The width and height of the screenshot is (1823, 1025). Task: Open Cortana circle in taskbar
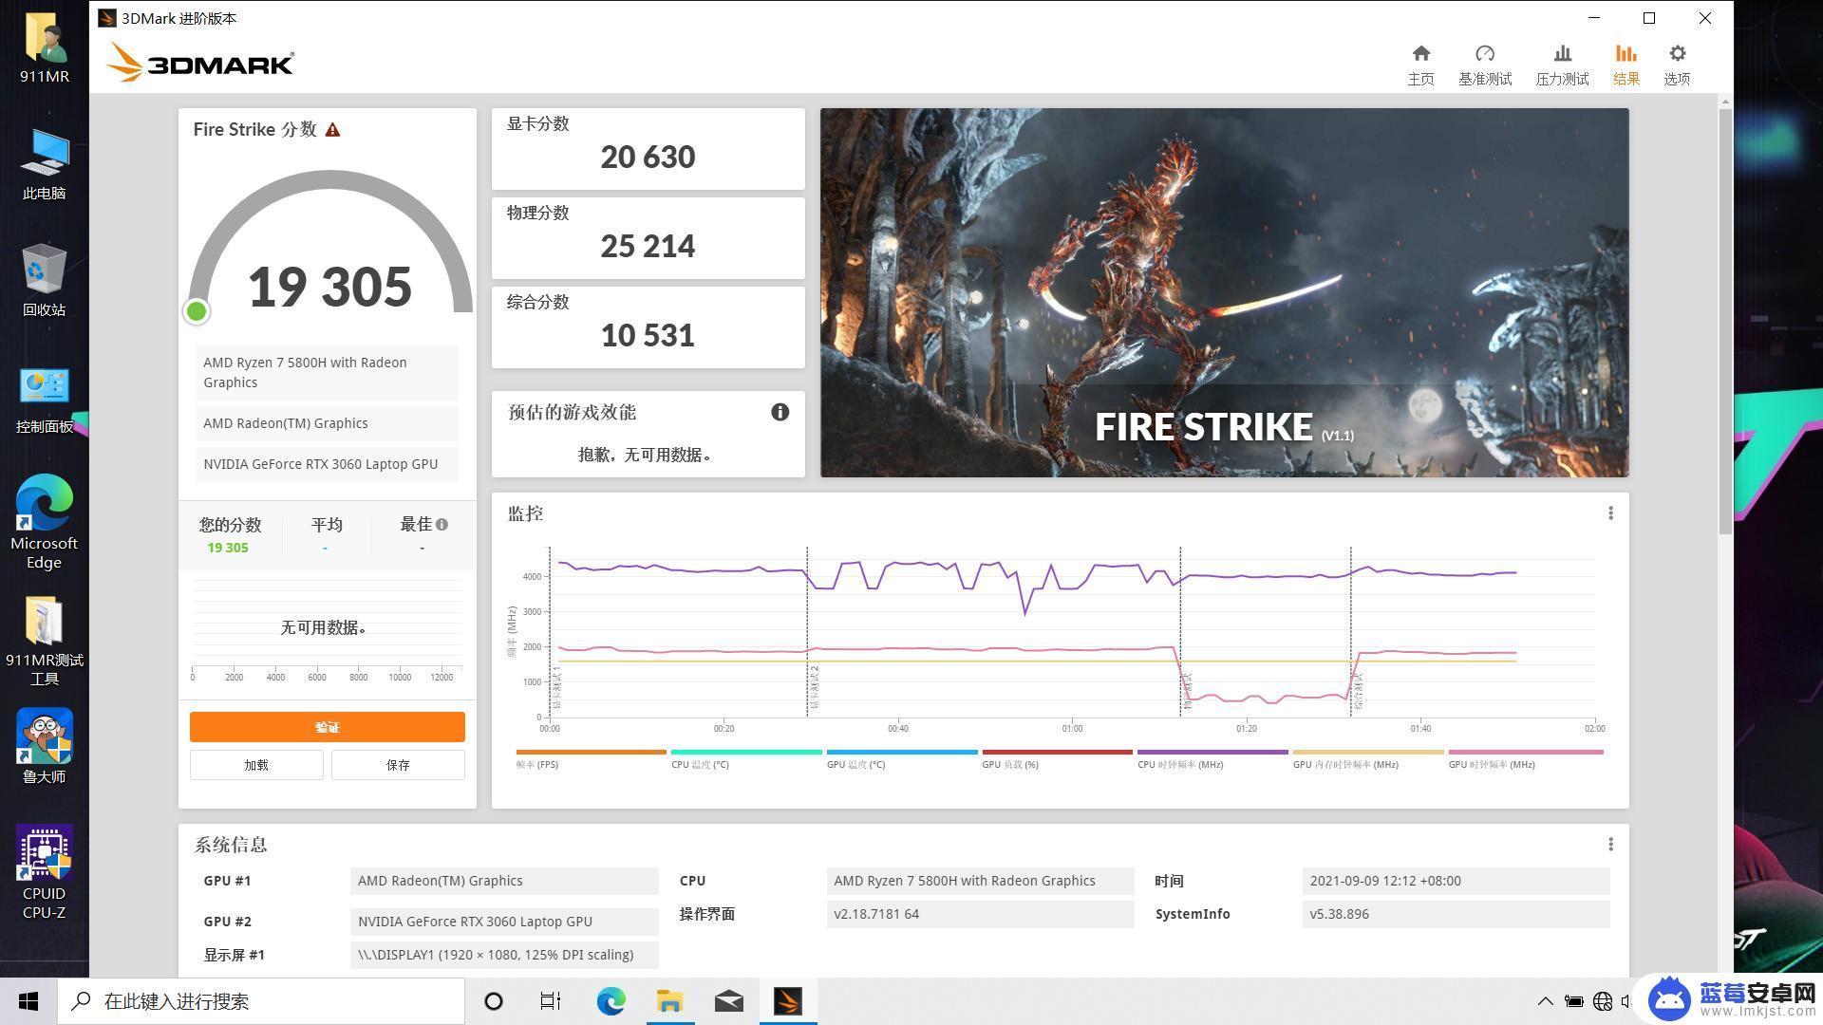[x=493, y=1001]
